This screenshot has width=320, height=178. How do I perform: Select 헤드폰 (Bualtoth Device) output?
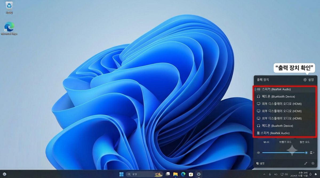[x=285, y=126]
